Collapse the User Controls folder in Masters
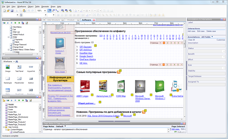The image size is (228, 139). (4, 127)
